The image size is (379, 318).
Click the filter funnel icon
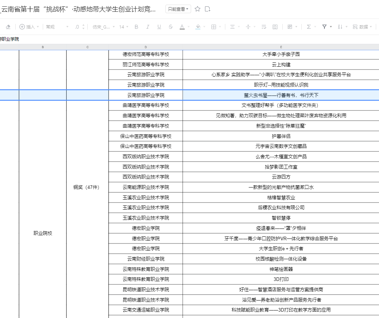tap(324, 27)
